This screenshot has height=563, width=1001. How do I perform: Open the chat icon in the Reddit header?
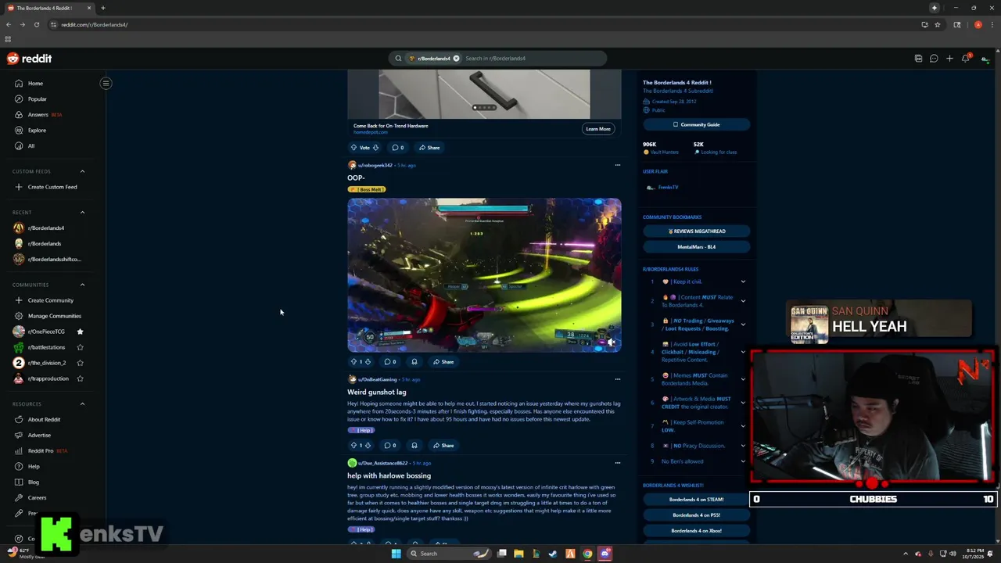click(934, 59)
